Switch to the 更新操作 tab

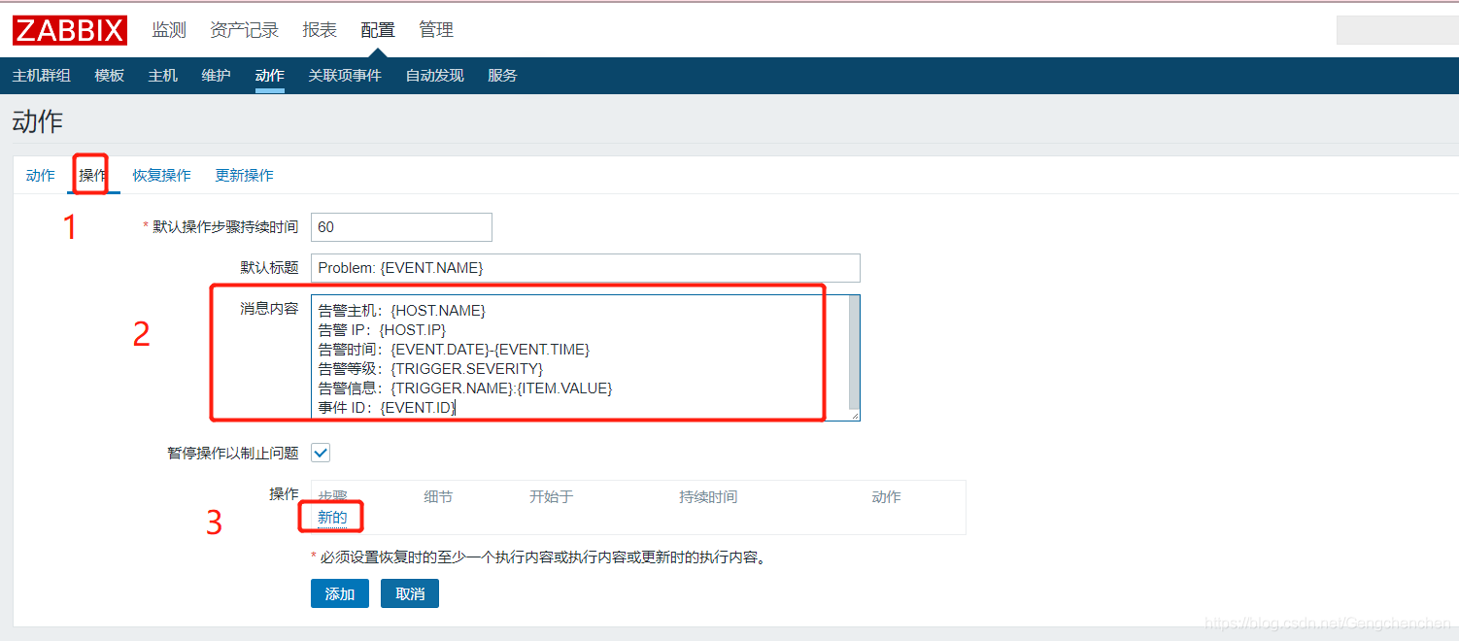point(245,176)
